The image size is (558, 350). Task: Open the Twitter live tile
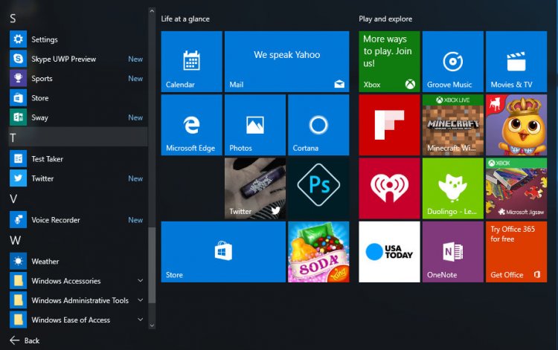click(x=254, y=188)
